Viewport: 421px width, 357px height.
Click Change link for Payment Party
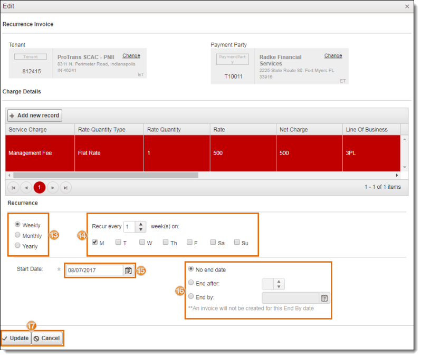point(333,56)
